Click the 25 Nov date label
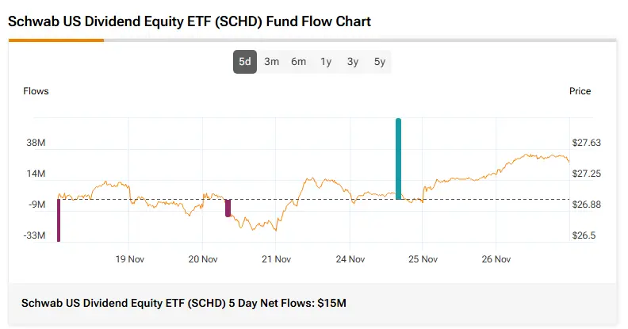The image size is (628, 329). pos(423,259)
